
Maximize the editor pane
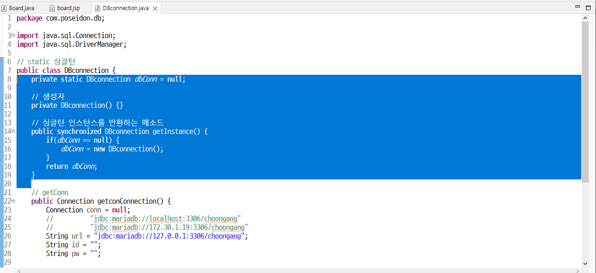(x=588, y=7)
